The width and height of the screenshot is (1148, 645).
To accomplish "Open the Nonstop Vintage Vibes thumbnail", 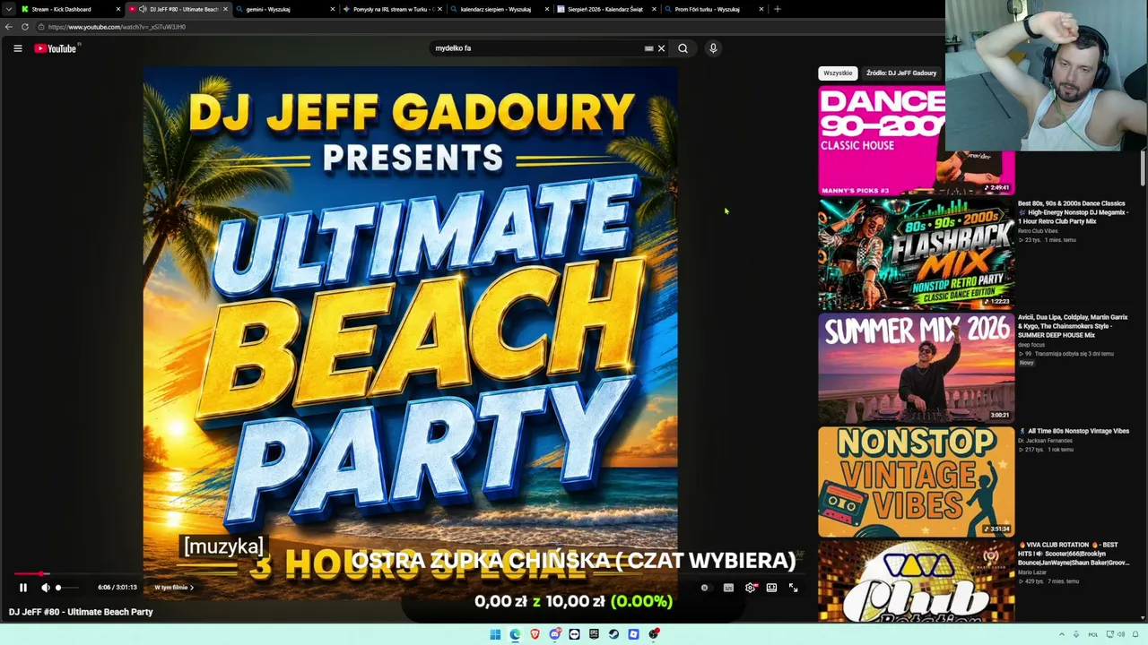I will 916,481.
